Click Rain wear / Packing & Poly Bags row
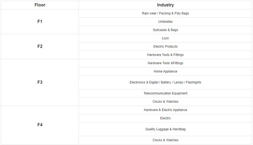 (165, 13)
